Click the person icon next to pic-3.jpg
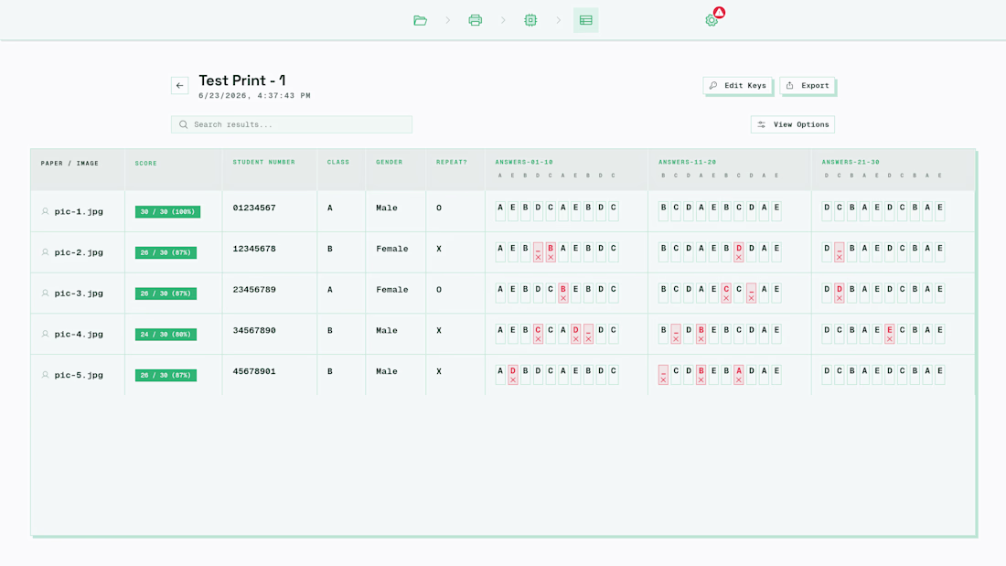Viewport: 1006px width, 566px height. [x=46, y=294]
